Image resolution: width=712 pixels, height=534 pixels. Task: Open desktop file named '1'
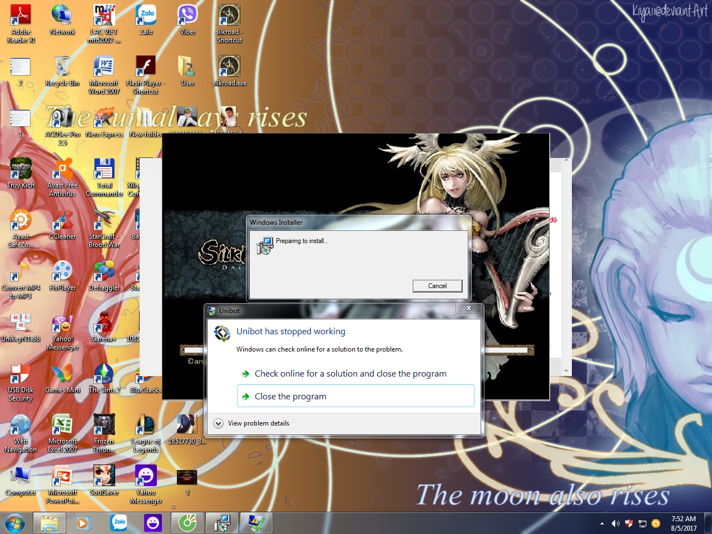click(21, 122)
